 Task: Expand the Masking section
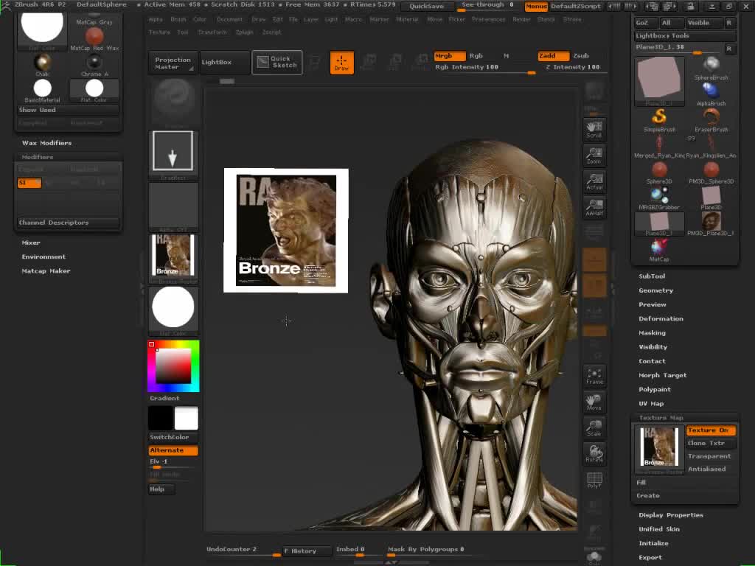pyautogui.click(x=652, y=332)
